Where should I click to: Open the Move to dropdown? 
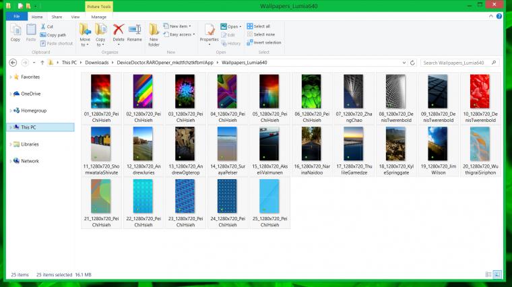point(85,35)
